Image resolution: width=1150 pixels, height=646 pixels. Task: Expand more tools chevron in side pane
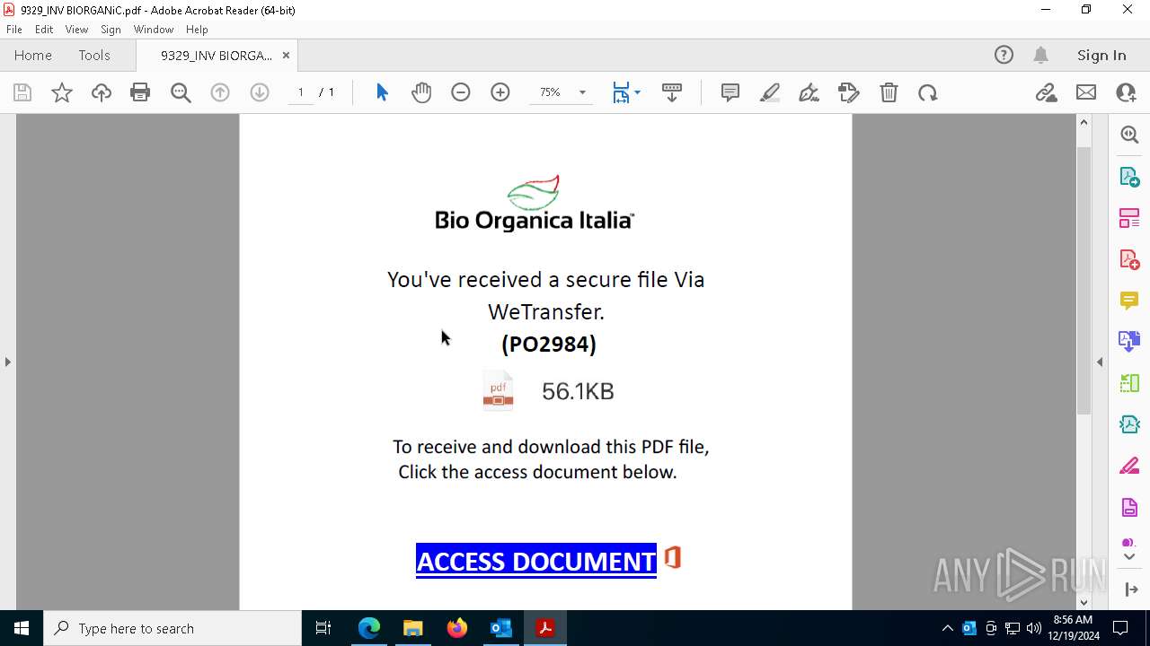(1129, 557)
